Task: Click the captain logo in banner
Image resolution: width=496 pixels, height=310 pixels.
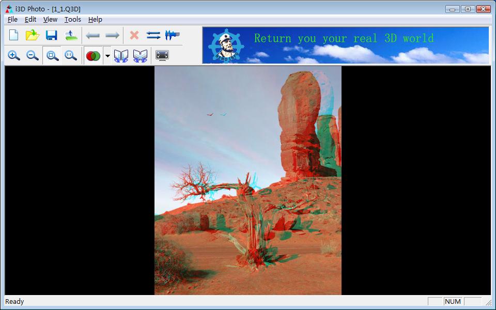Action: [x=226, y=45]
